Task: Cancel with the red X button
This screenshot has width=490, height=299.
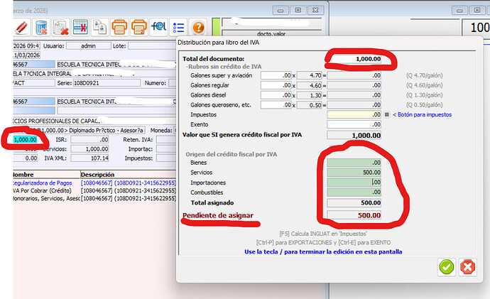Action: [467, 267]
